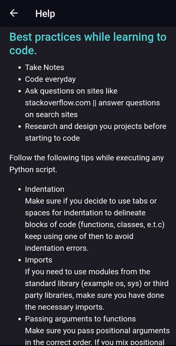Select the stackoverflow.com link
The image size is (176, 346).
point(58,103)
